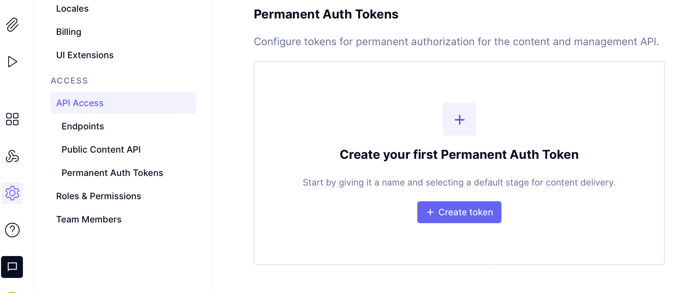Open the Webhooks icon in sidebar
Screen dimensions: 695x293
click(12, 156)
